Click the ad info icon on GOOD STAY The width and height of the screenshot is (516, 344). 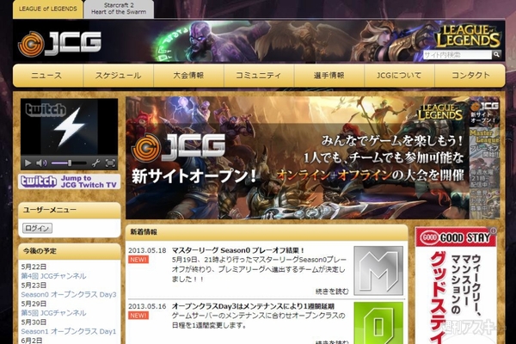click(493, 230)
